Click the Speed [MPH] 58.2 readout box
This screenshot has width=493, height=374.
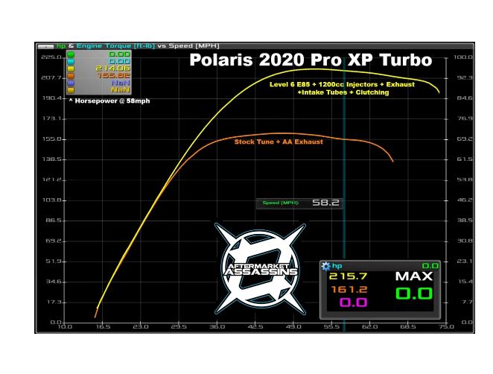[299, 203]
